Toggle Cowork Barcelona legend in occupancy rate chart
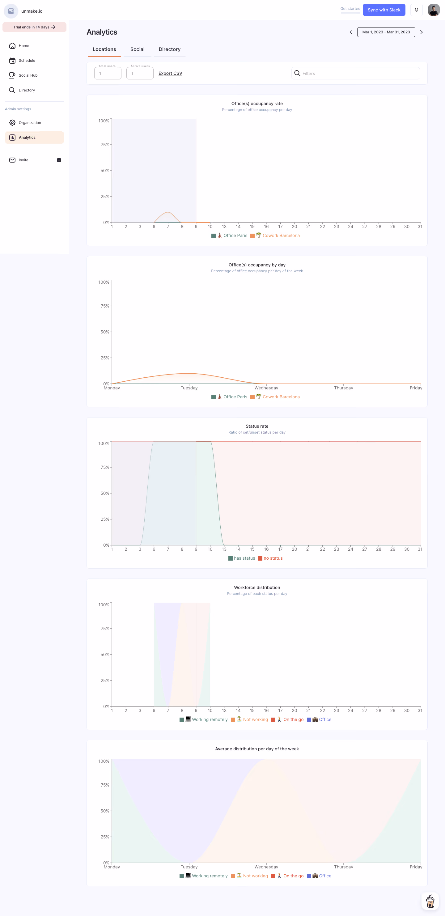 point(275,236)
